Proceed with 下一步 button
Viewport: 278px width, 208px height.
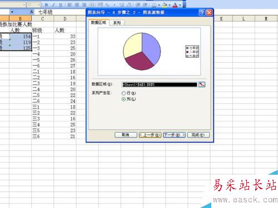[x=175, y=135]
